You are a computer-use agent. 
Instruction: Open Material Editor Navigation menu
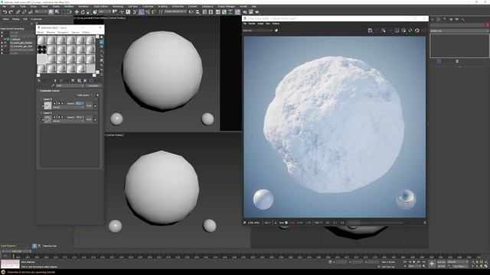point(63,32)
